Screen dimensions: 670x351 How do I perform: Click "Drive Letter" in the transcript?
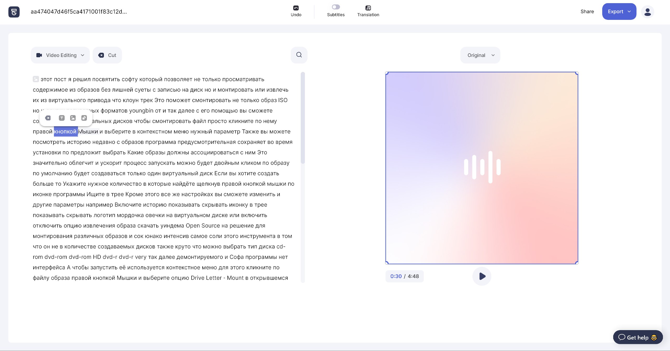click(x=206, y=278)
